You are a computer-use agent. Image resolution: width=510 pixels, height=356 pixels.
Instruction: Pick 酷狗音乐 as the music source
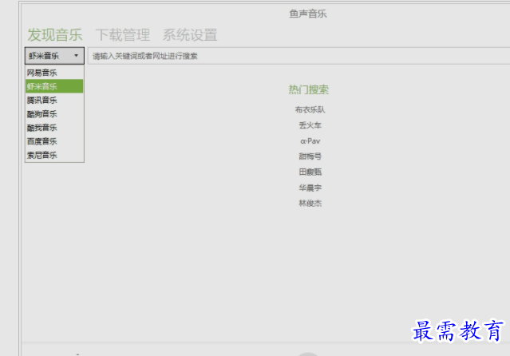(x=54, y=114)
